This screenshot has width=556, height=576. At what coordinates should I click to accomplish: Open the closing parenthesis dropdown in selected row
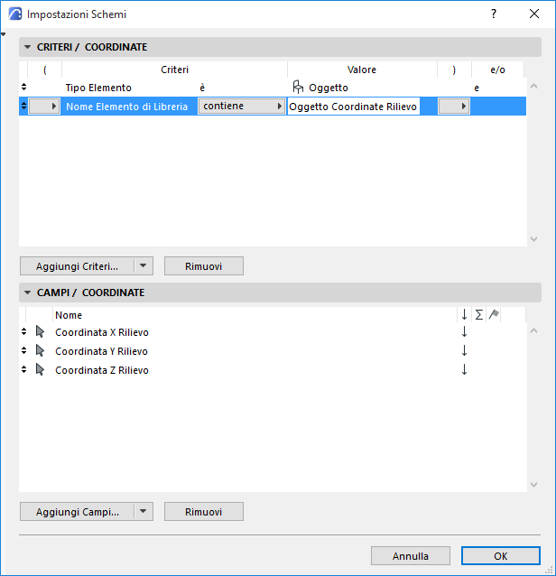[x=454, y=107]
